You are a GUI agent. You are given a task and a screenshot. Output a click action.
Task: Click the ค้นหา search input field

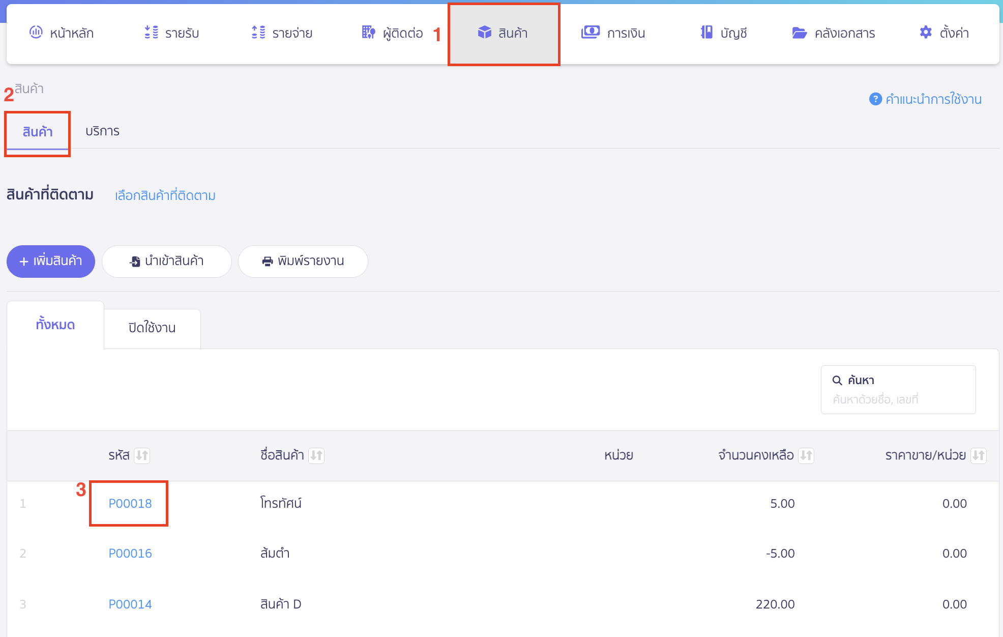click(898, 399)
